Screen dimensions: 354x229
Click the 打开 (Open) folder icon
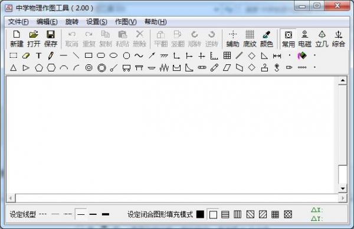pyautogui.click(x=34, y=35)
